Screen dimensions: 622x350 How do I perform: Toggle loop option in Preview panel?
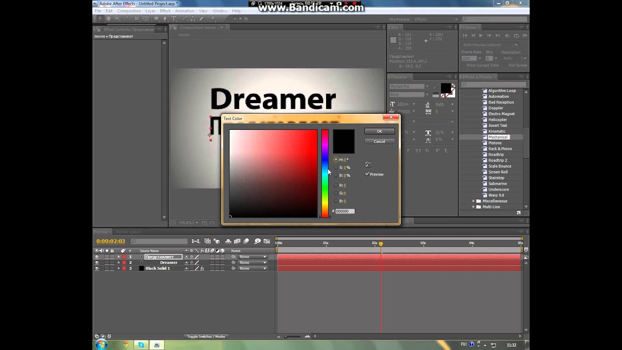(x=517, y=35)
